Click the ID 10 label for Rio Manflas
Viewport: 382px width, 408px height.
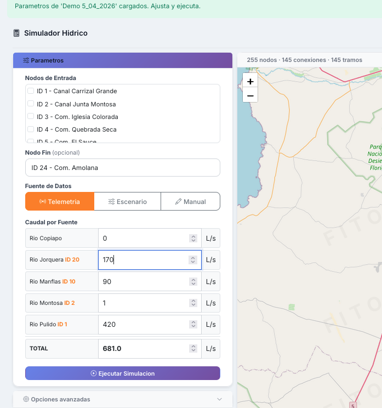(69, 281)
